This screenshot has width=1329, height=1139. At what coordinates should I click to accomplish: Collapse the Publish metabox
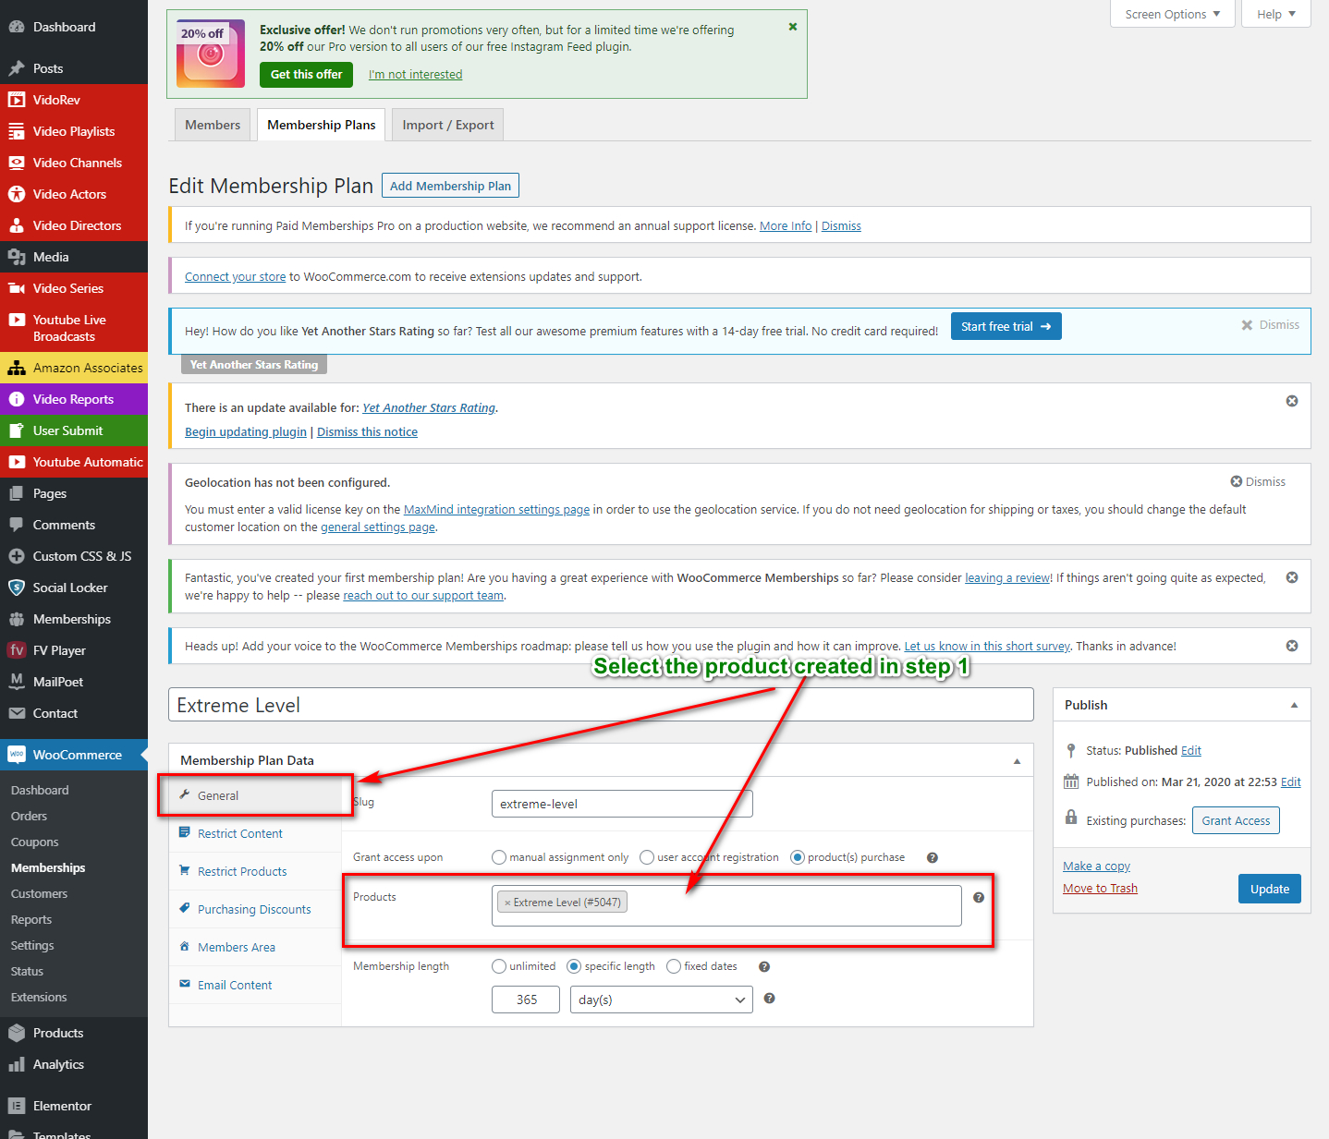(x=1294, y=705)
